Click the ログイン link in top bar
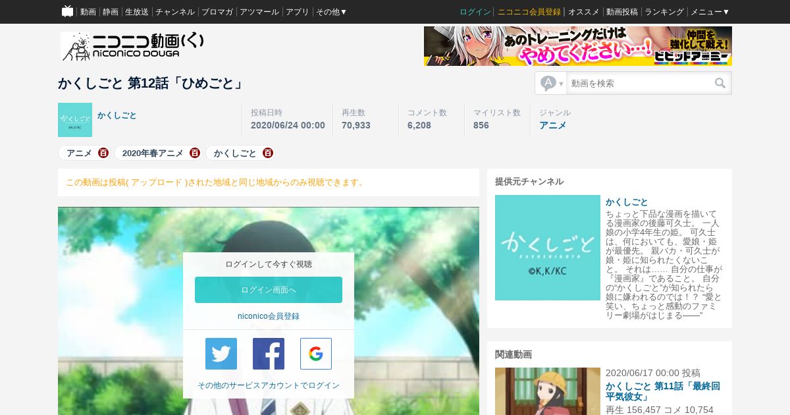The width and height of the screenshot is (790, 415). 475,12
